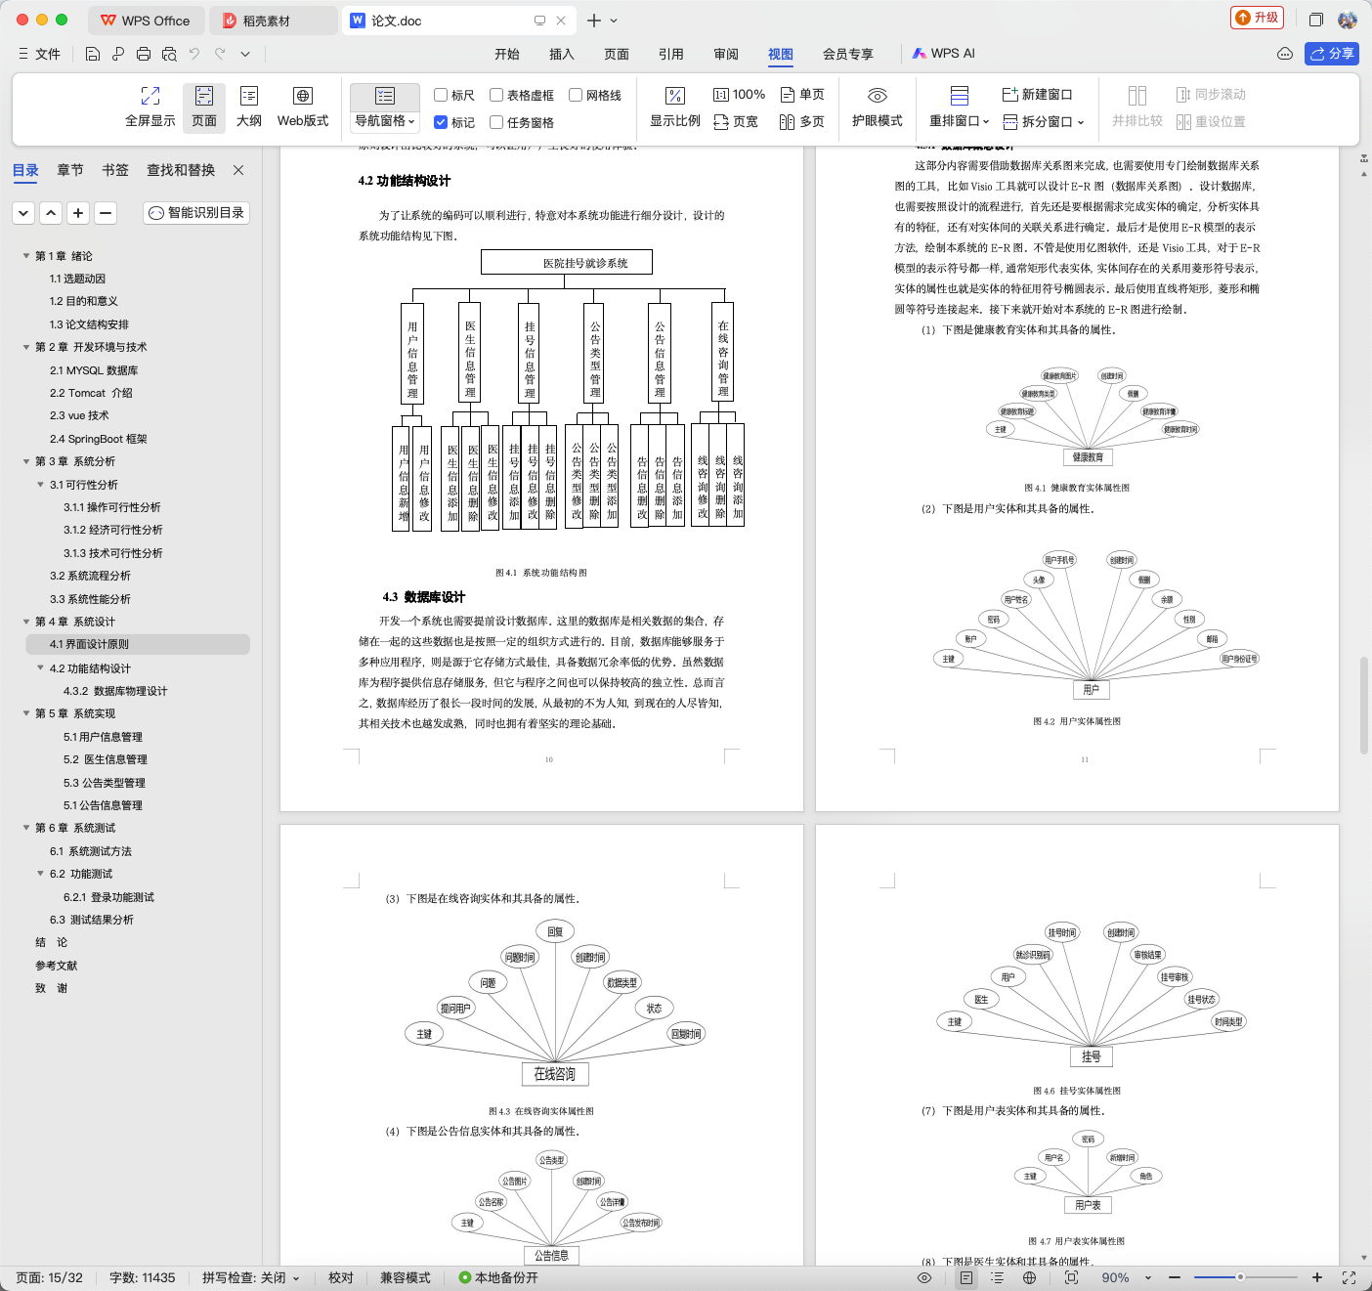Uncheck the 标记 markup checkbox
This screenshot has width=1372, height=1291.
click(441, 122)
